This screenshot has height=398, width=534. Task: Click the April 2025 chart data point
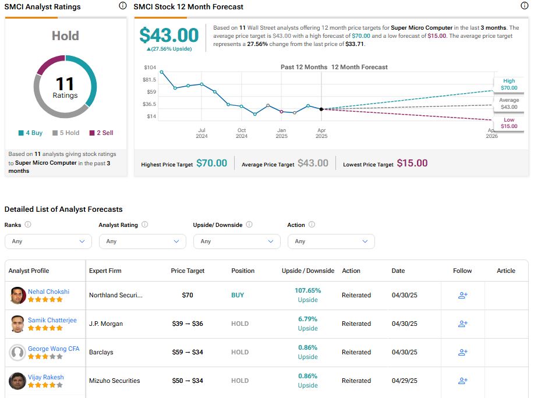pyautogui.click(x=321, y=109)
